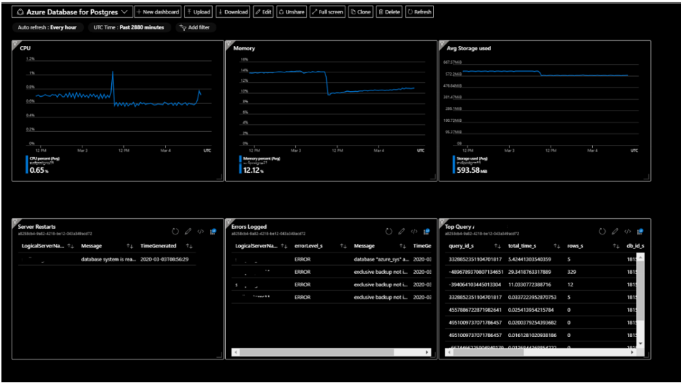
Task: Click the Memory percent legend color bar
Action: click(x=240, y=165)
